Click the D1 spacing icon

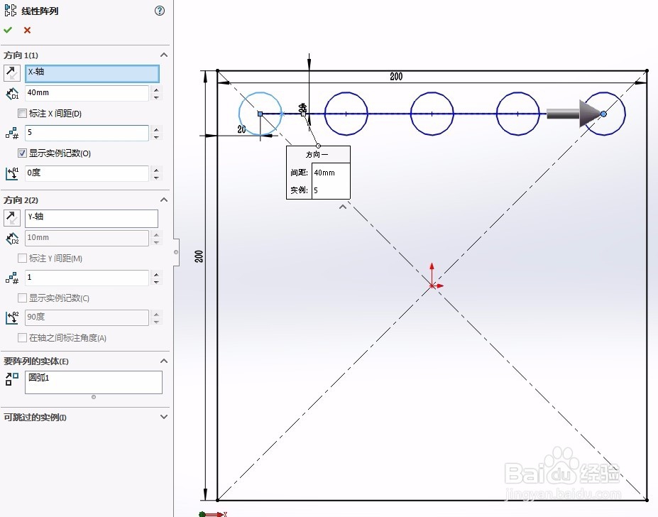(12, 93)
